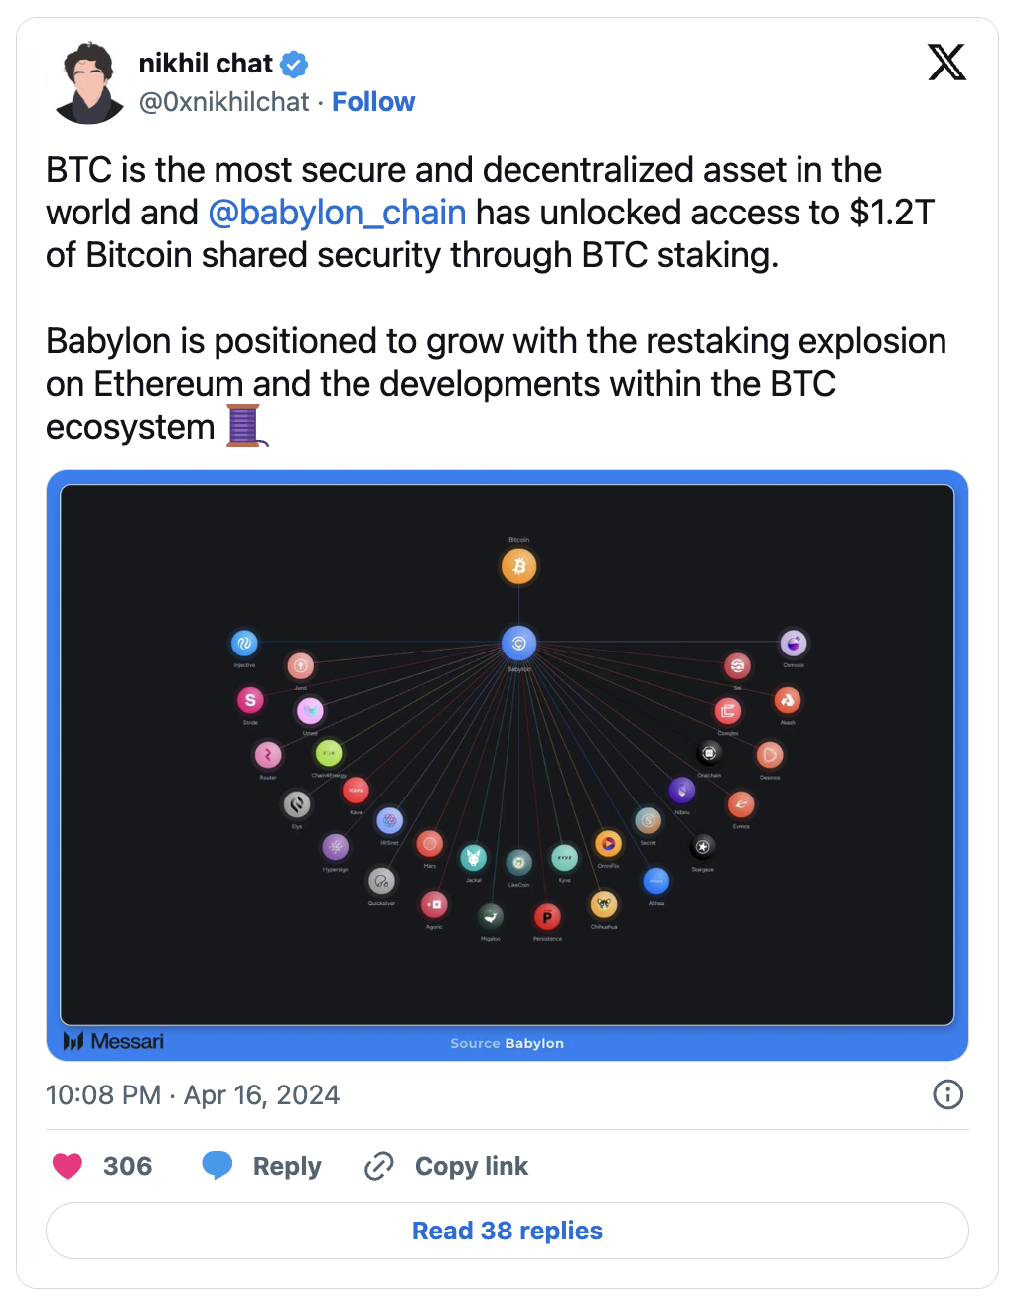Click the Injective node icon
Image resolution: width=1017 pixels, height=1305 pixels.
[x=244, y=641]
